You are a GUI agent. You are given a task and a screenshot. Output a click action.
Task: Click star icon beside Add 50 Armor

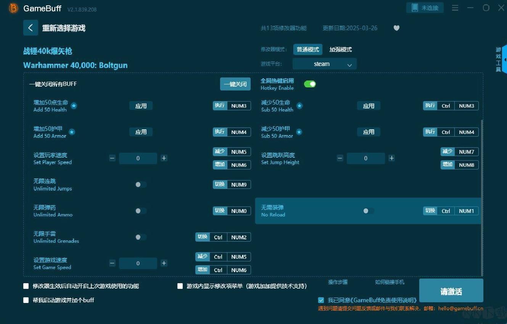72,132
